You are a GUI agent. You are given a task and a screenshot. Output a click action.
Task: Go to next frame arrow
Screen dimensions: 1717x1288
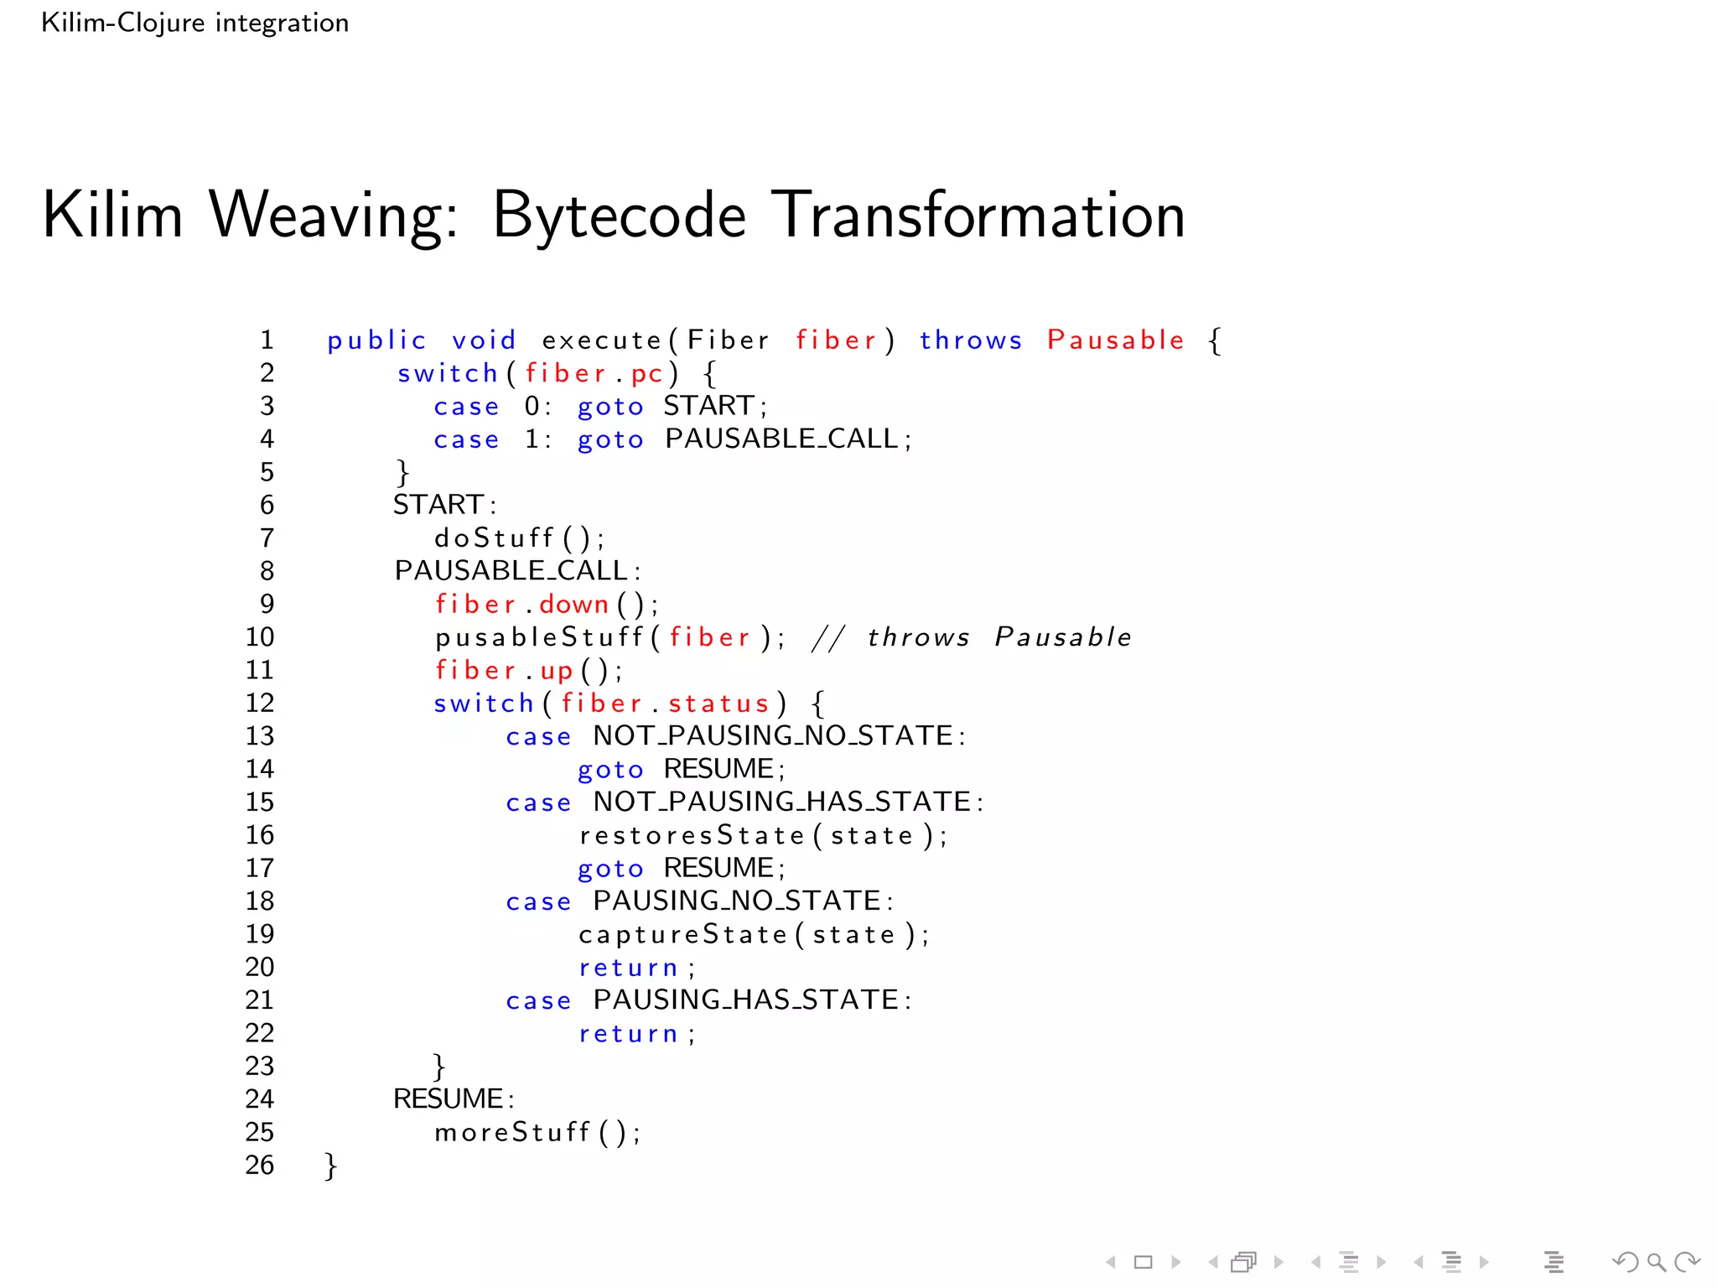click(1279, 1262)
